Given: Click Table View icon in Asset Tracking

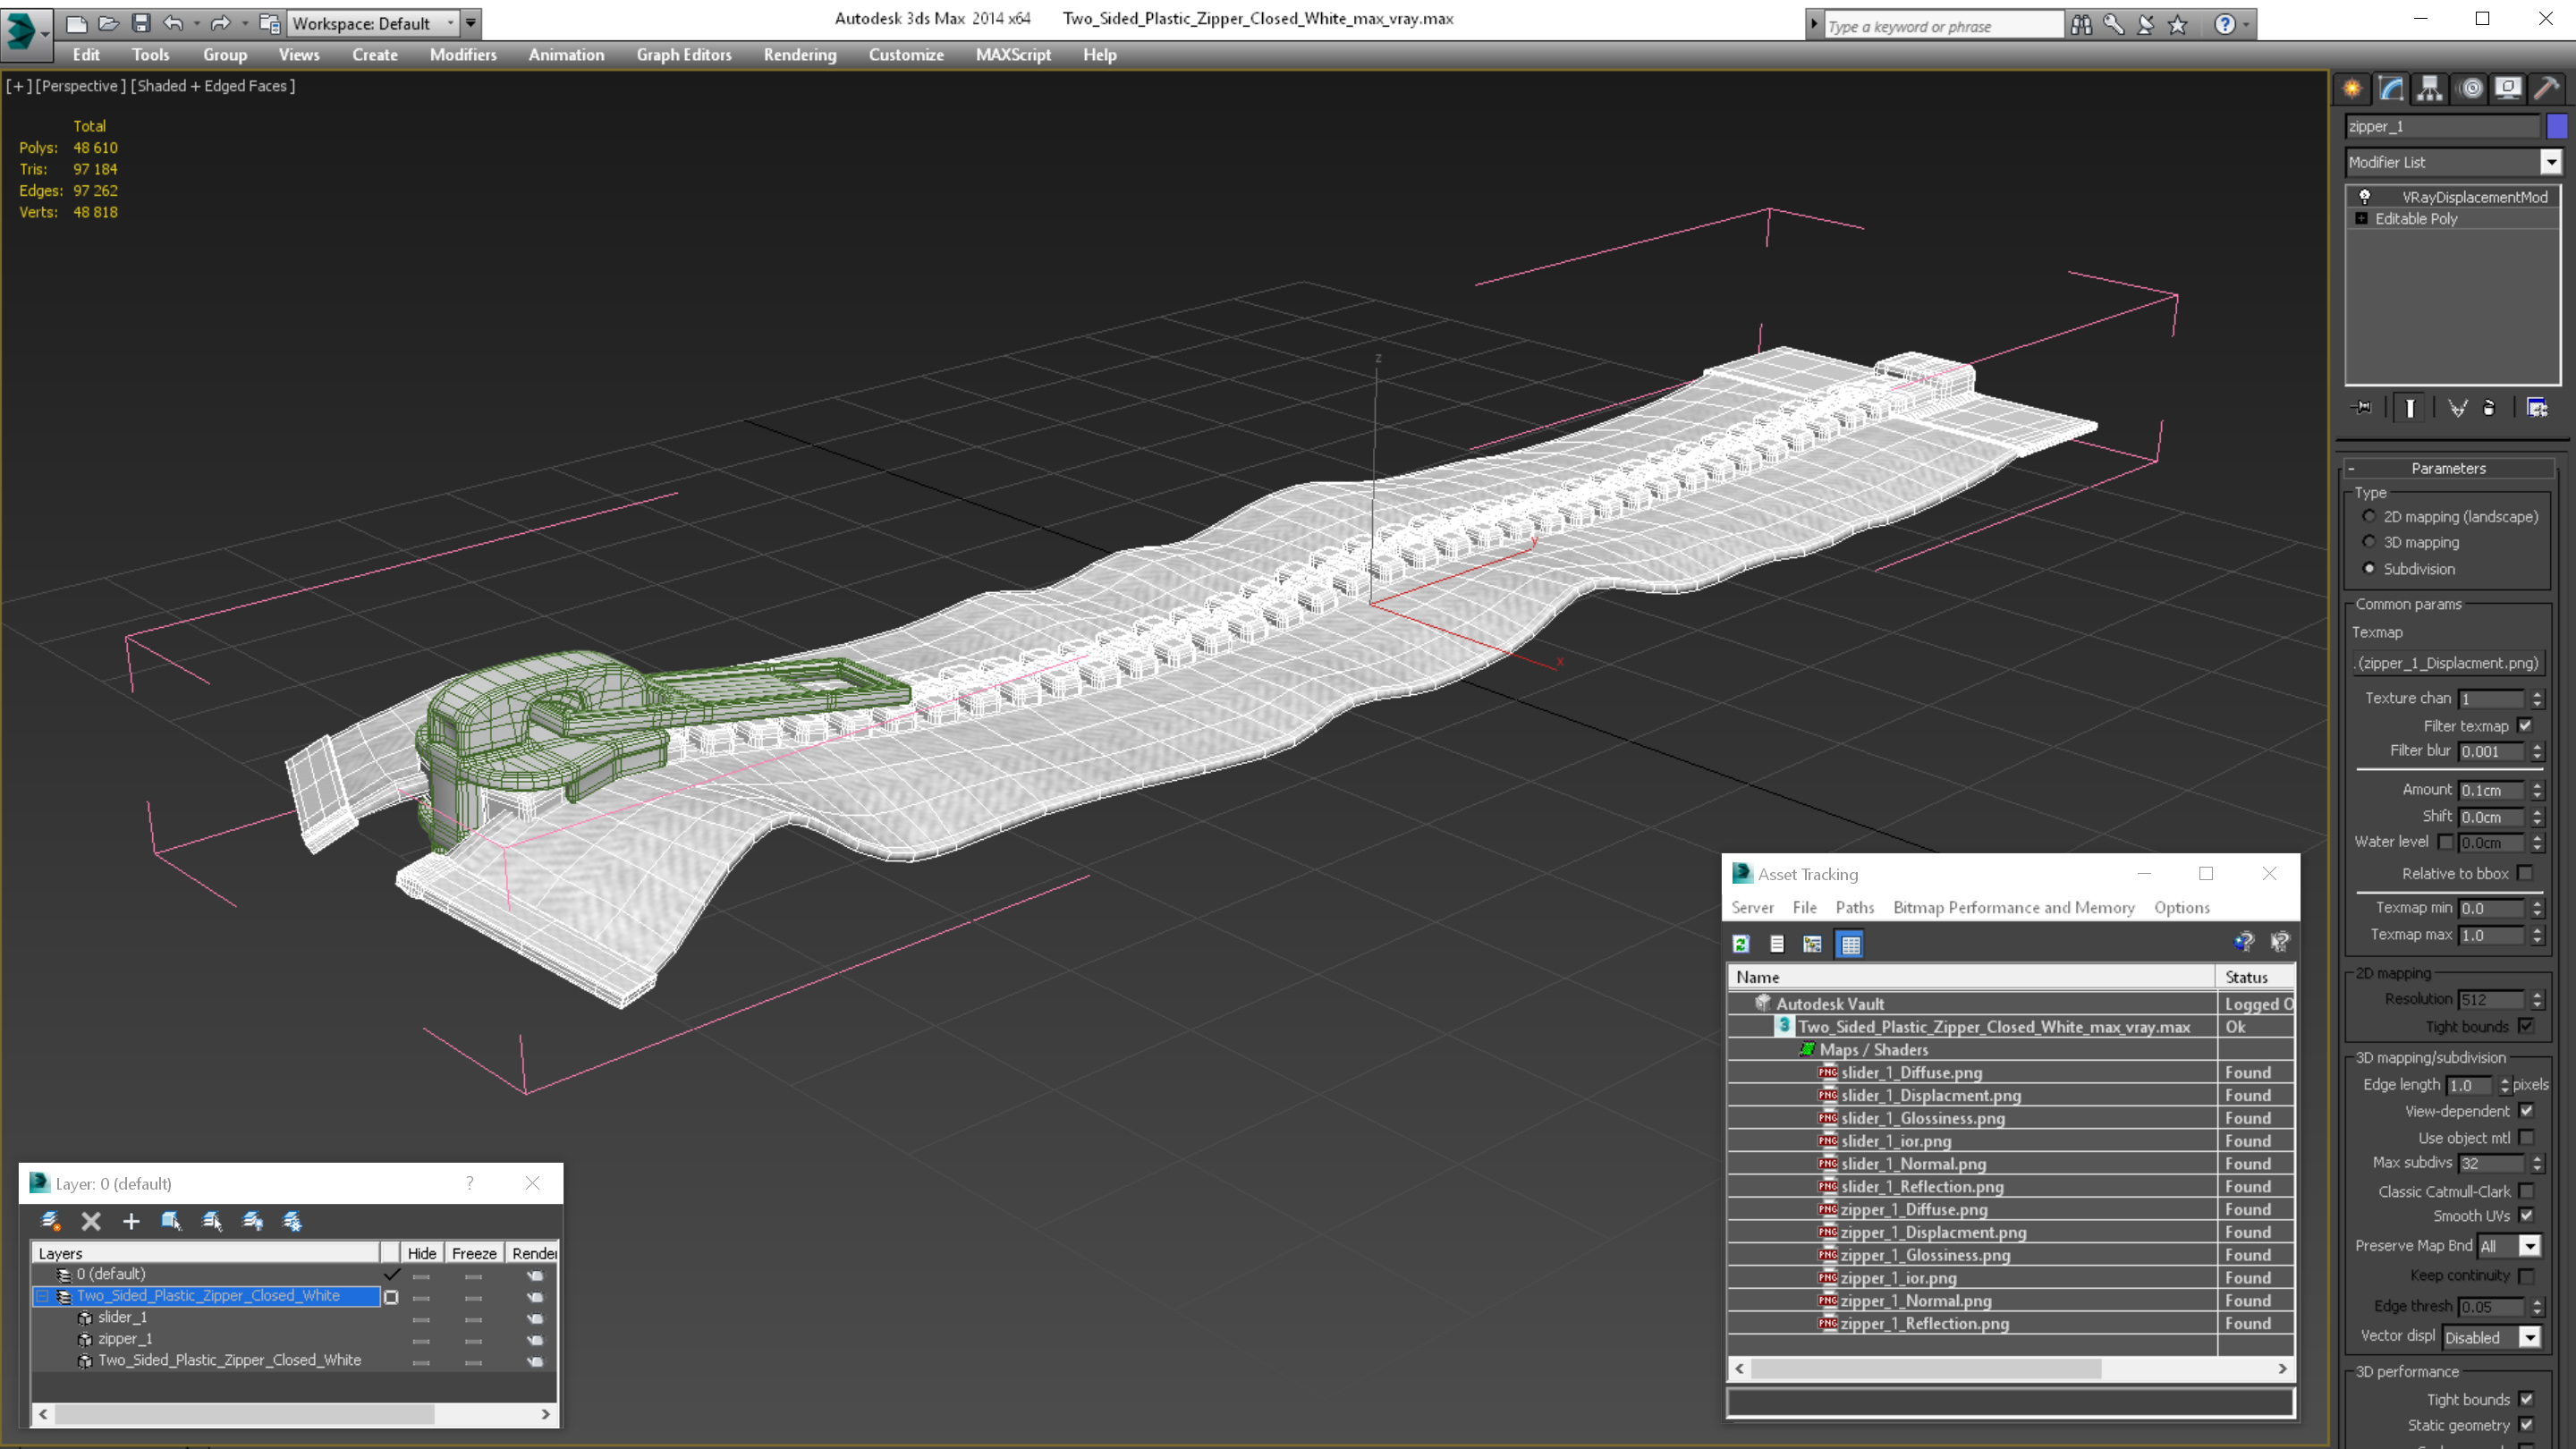Looking at the screenshot, I should [1850, 944].
